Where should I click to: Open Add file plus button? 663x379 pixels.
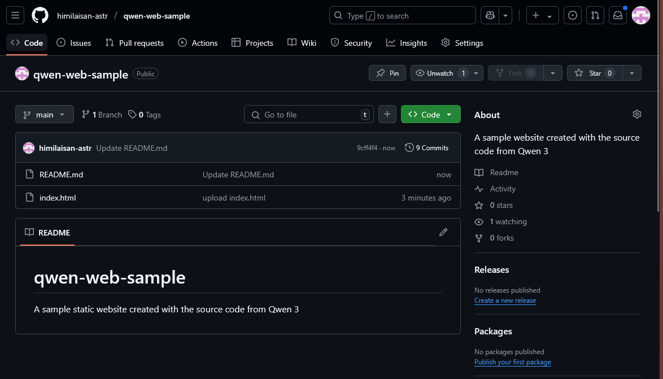387,114
